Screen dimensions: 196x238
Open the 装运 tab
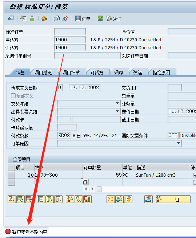(x=138, y=73)
